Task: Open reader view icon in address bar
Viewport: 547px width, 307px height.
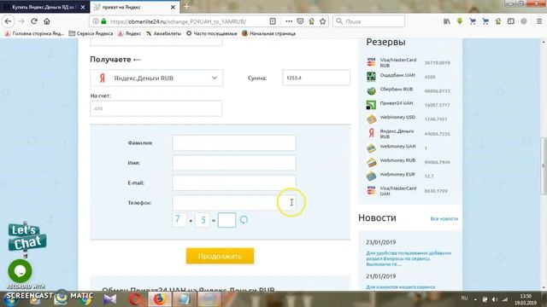Action: [x=273, y=21]
